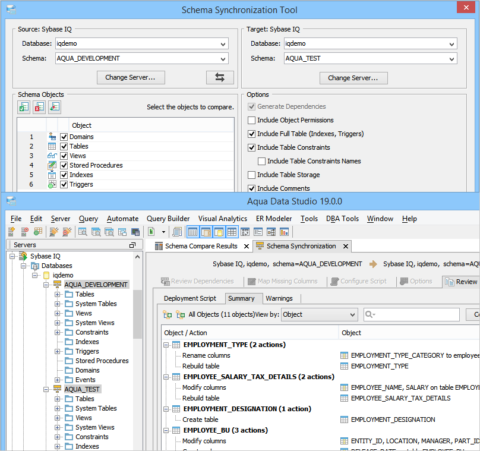The image size is (480, 451).
Task: Click the Check All objects icon
Action: coord(24,107)
